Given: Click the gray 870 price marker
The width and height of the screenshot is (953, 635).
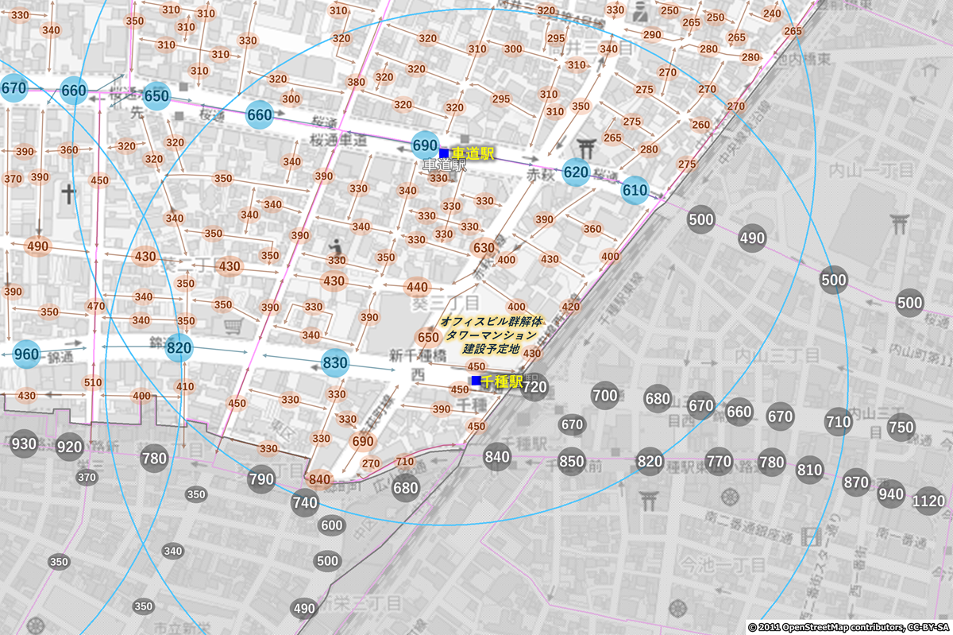Looking at the screenshot, I should pos(856,482).
